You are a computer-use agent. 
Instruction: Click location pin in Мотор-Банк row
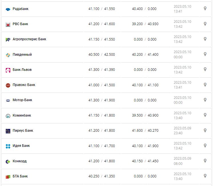point(205,100)
